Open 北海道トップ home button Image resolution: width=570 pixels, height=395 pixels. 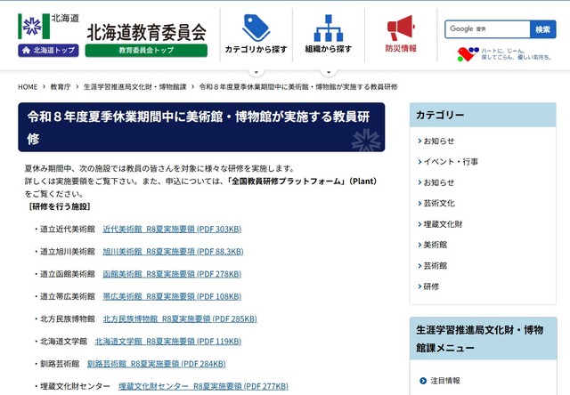coord(48,50)
